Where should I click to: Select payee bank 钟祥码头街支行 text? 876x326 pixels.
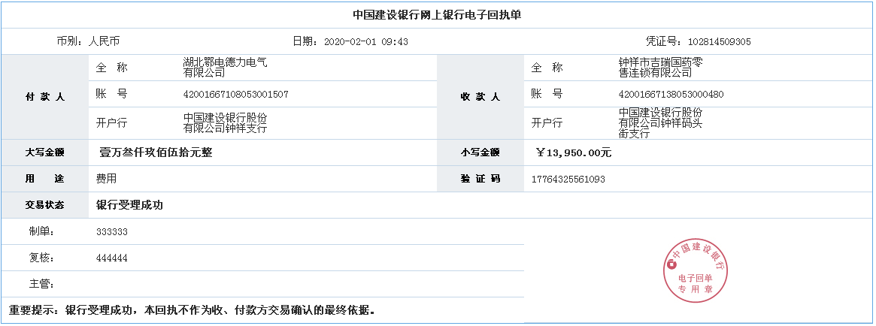(661, 123)
